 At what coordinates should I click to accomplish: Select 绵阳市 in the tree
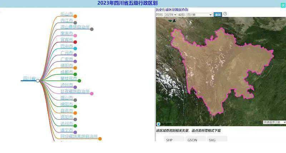(x=66, y=104)
